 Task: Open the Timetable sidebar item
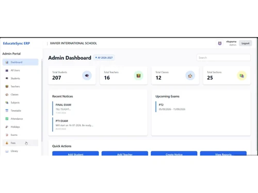point(20,111)
